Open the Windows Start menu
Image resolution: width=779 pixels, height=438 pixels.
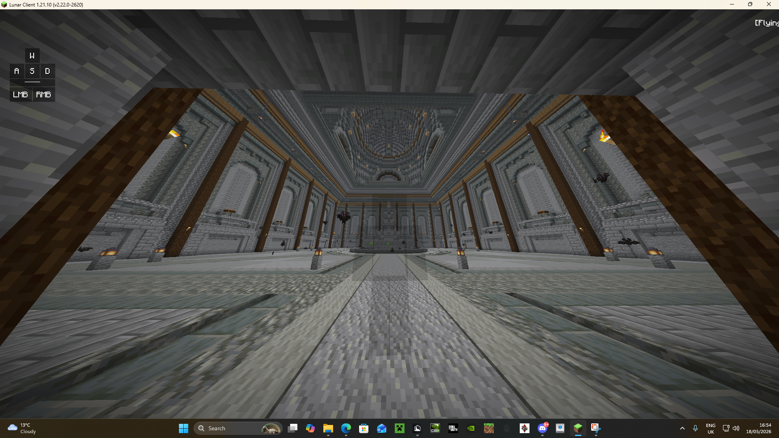pyautogui.click(x=183, y=428)
